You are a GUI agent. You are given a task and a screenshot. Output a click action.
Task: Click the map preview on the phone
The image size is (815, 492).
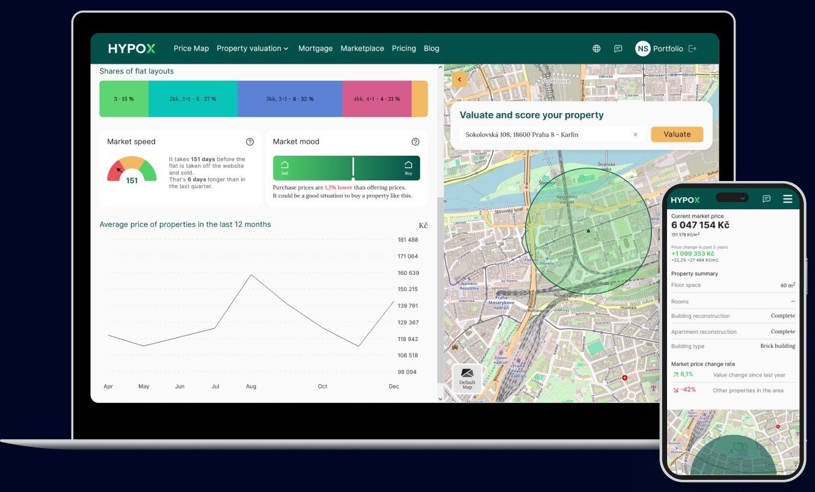coord(733,442)
